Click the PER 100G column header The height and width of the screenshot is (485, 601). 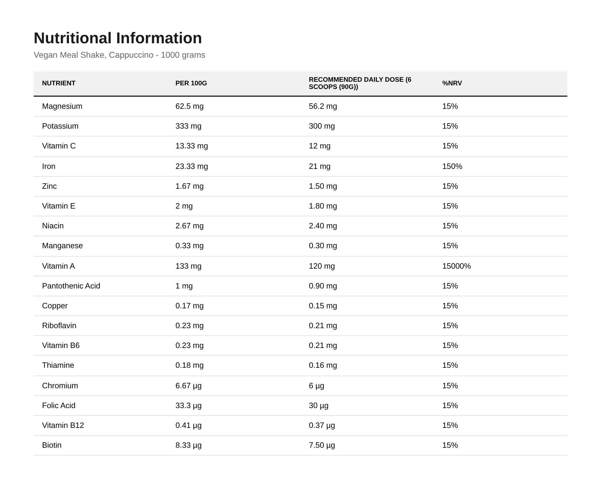(191, 83)
